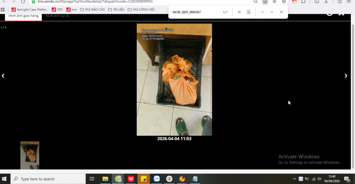Image resolution: width=355 pixels, height=184 pixels.
Task: Open the browser extensions puzzle icon
Action: 303,1
